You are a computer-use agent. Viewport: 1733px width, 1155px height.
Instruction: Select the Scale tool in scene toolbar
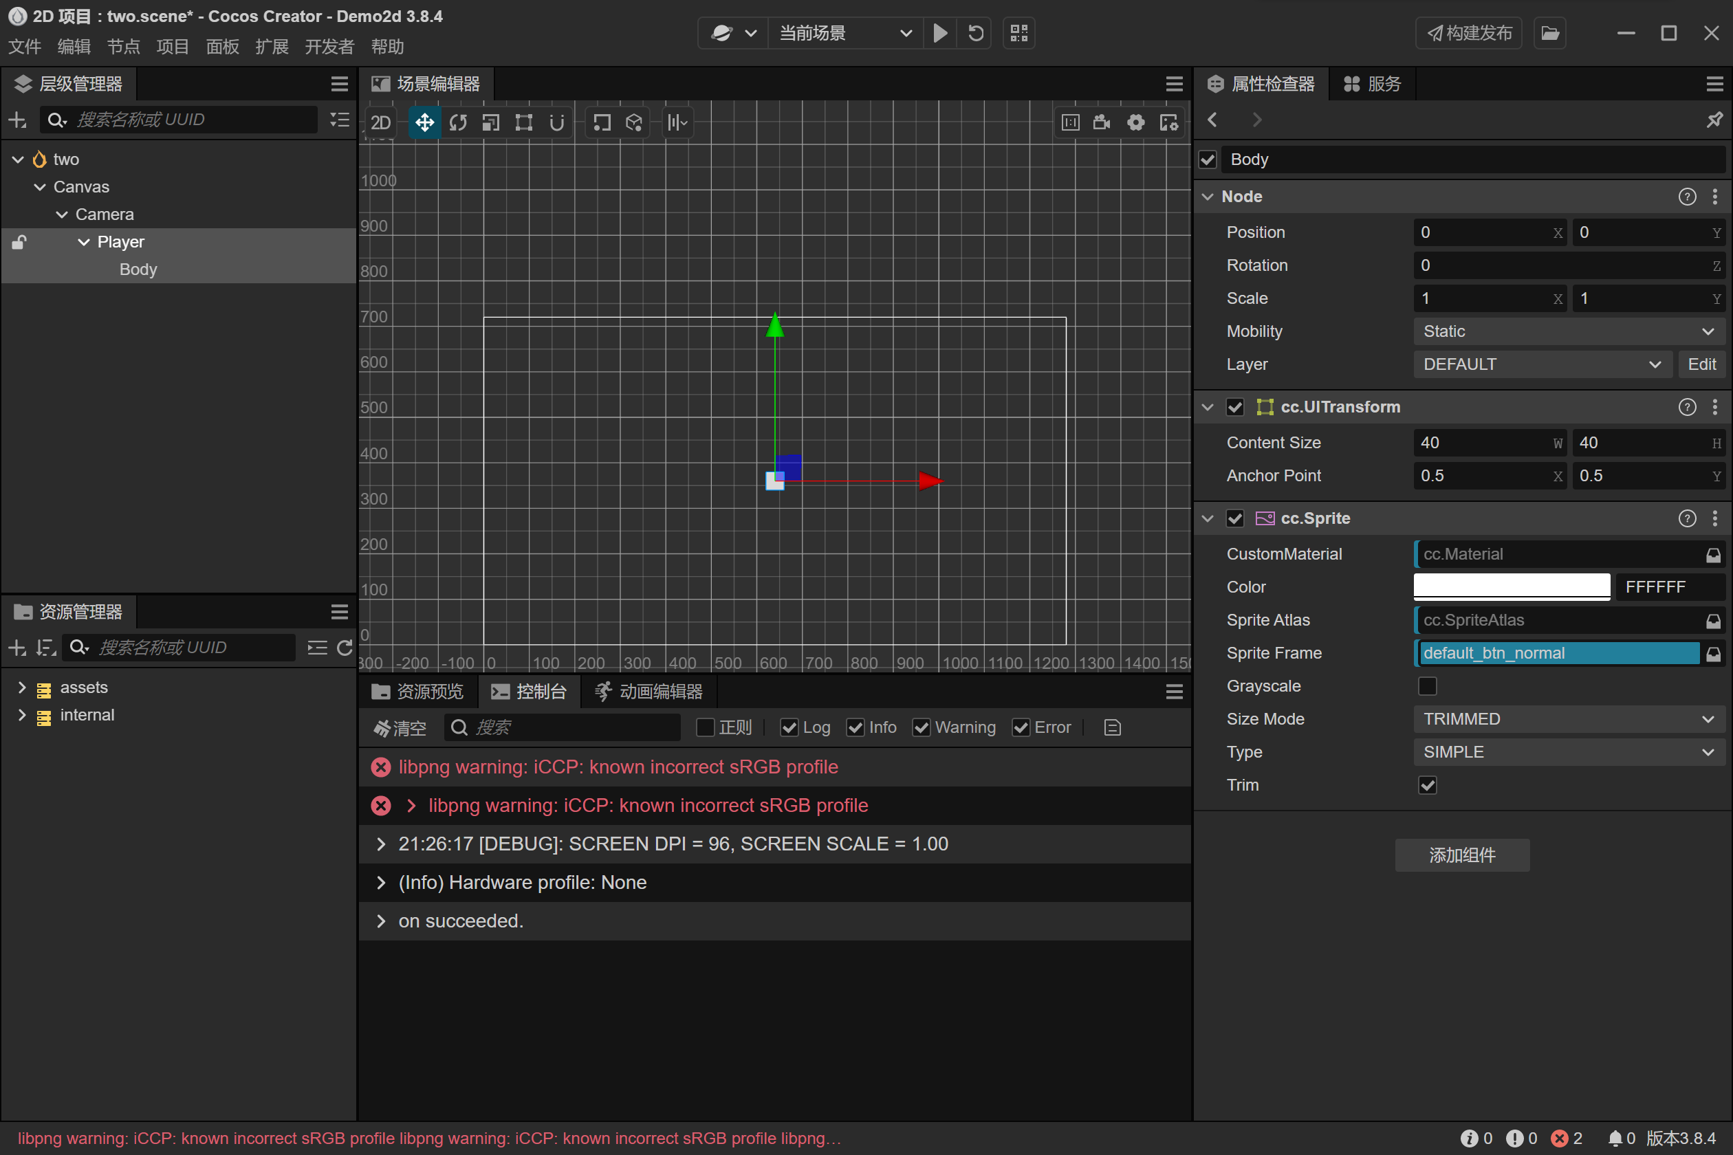coord(491,122)
